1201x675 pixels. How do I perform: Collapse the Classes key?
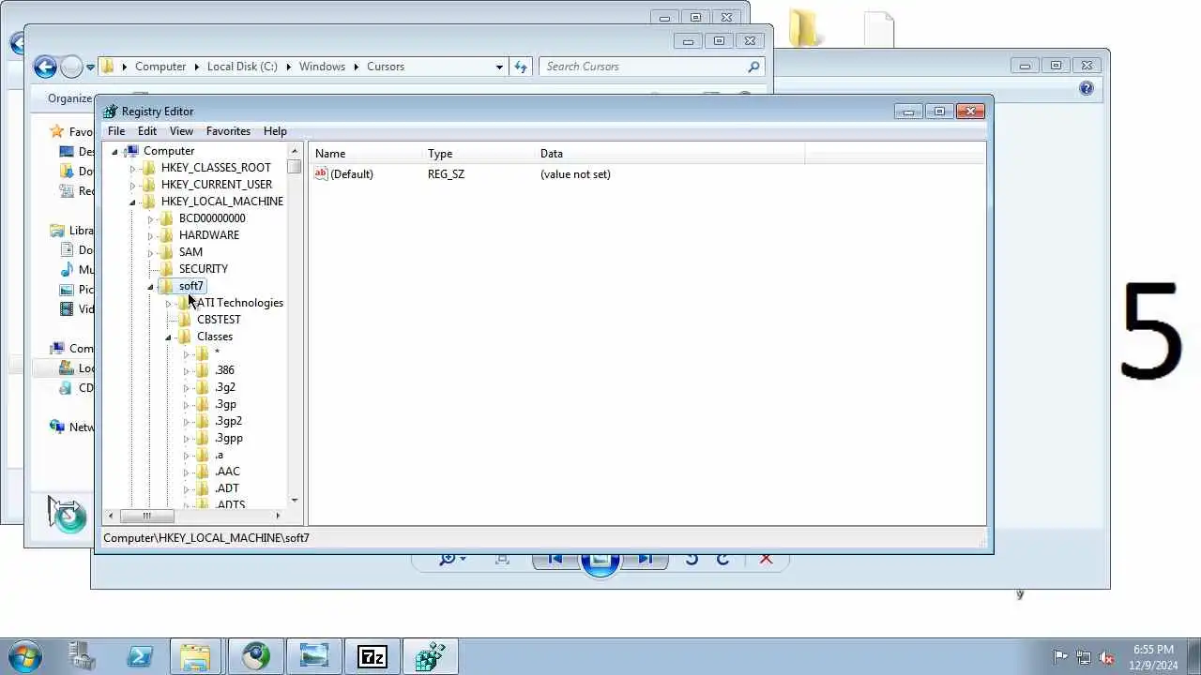pos(168,337)
